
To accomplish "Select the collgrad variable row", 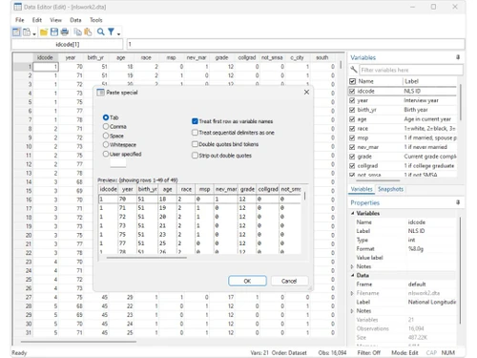I will (x=403, y=166).
